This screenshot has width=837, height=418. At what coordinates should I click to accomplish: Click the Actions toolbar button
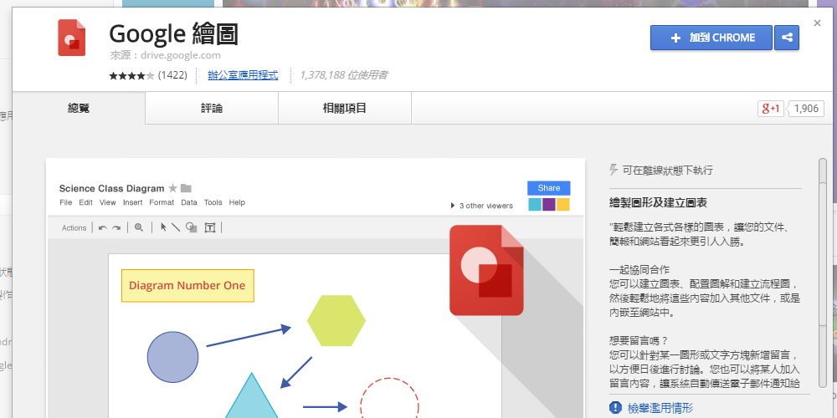tap(74, 227)
